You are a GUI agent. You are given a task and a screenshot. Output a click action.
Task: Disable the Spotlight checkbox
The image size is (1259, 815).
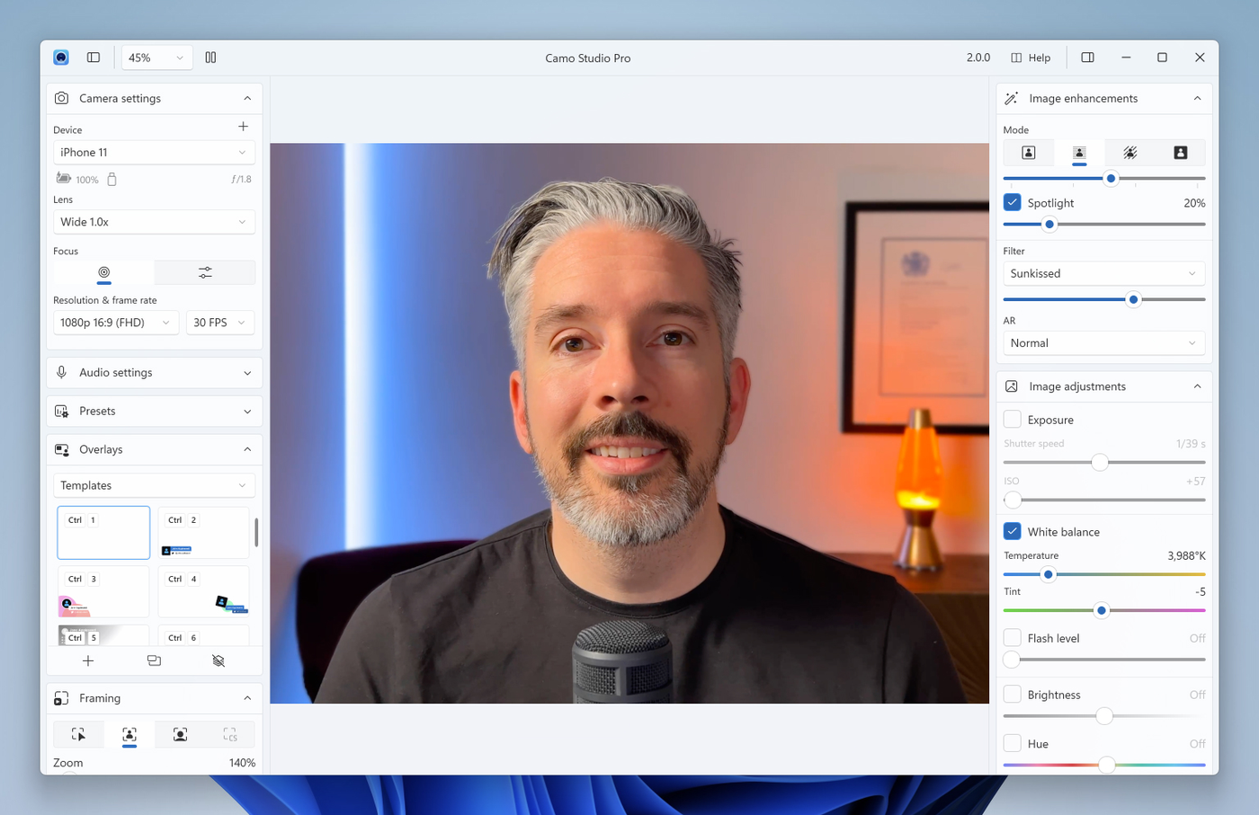click(1013, 202)
